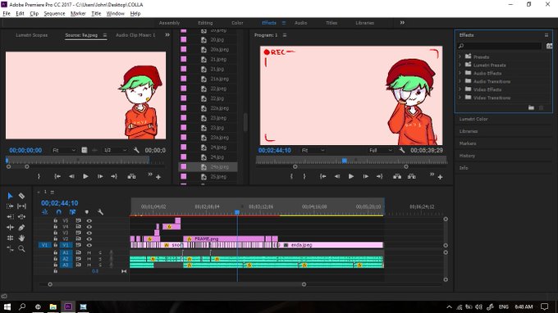
Task: Step forward one frame in Source monitor
Action: click(x=100, y=176)
